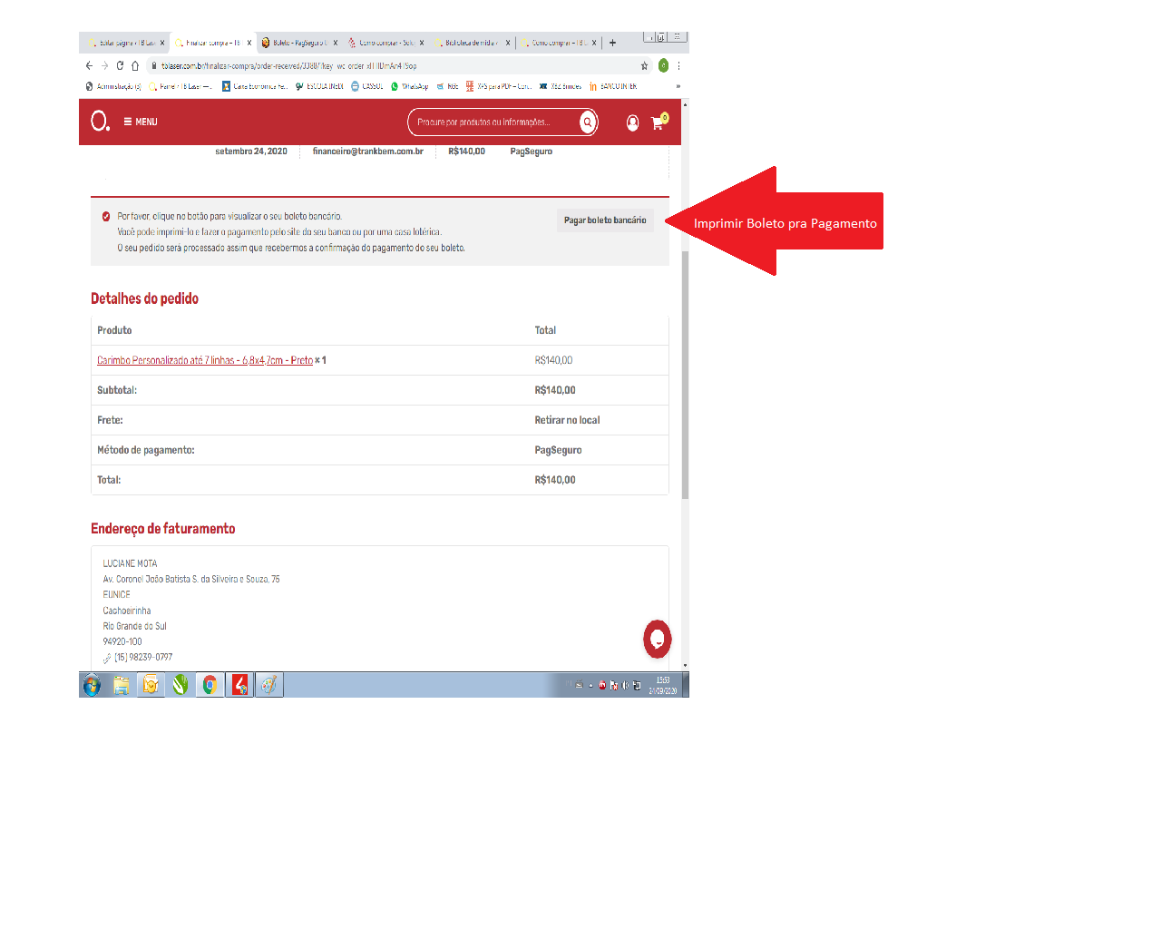Open Chrome three-dot menu

coord(678,66)
